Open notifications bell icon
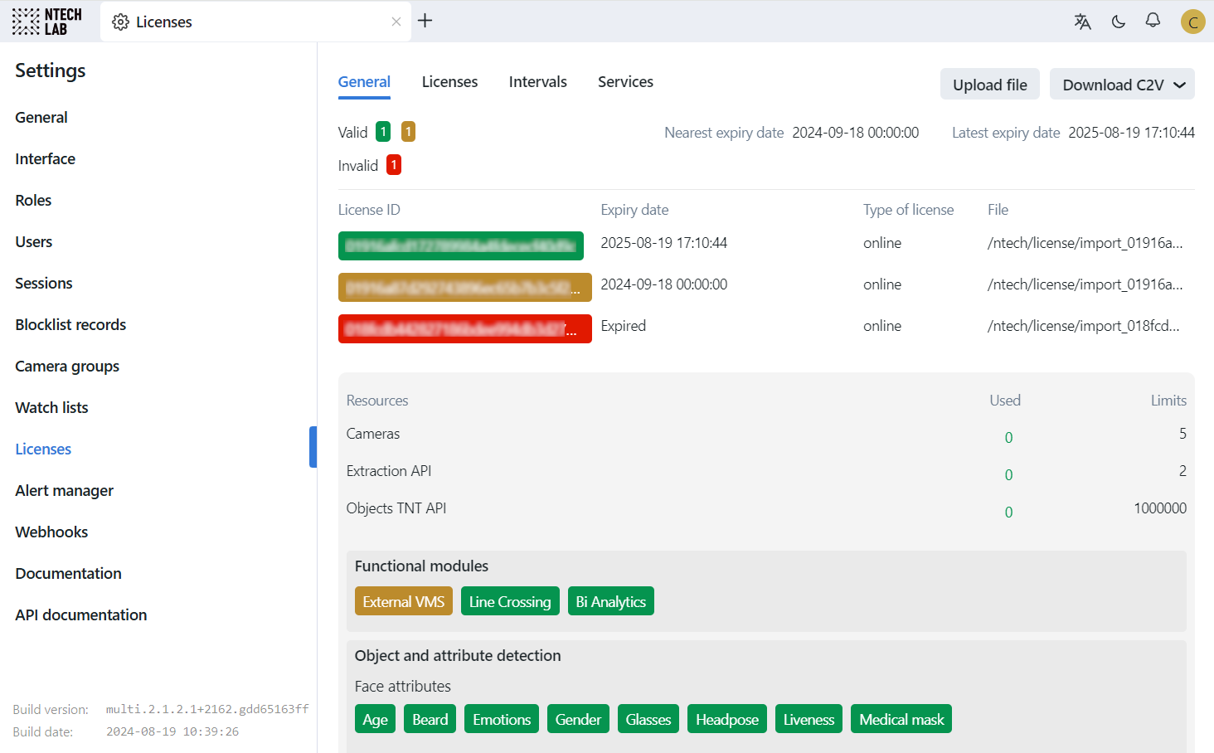This screenshot has height=753, width=1214. pyautogui.click(x=1153, y=21)
